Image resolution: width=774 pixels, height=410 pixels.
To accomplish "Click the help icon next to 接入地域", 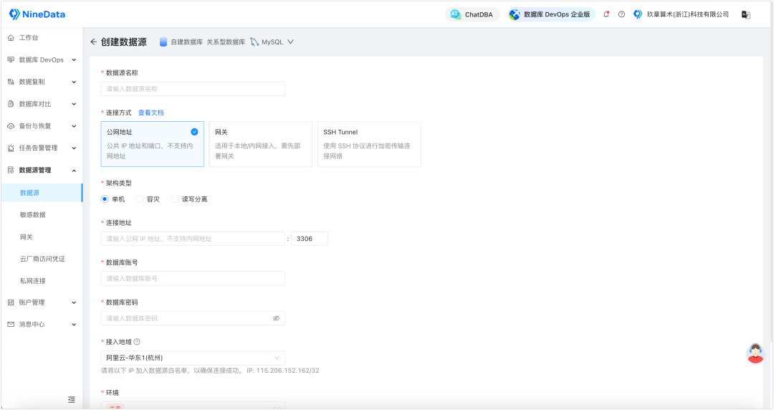I will pyautogui.click(x=137, y=342).
